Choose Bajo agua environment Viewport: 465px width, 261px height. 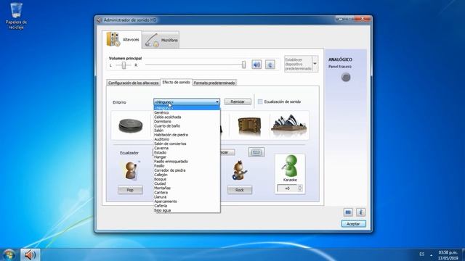pos(187,210)
